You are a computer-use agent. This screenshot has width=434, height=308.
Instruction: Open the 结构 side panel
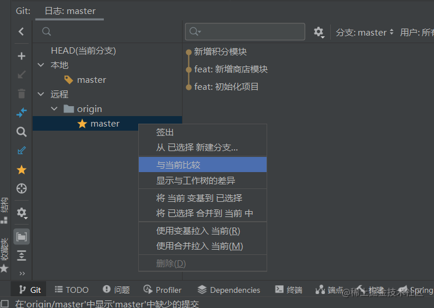4,211
